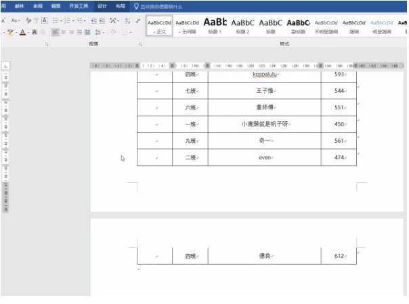This screenshot has width=409, height=304.
Task: Increase paragraph indent
Action: pyautogui.click(x=102, y=20)
